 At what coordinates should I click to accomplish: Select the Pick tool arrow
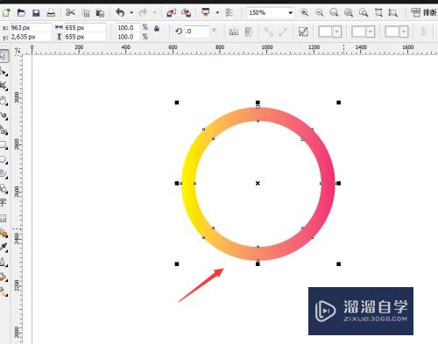[4, 56]
